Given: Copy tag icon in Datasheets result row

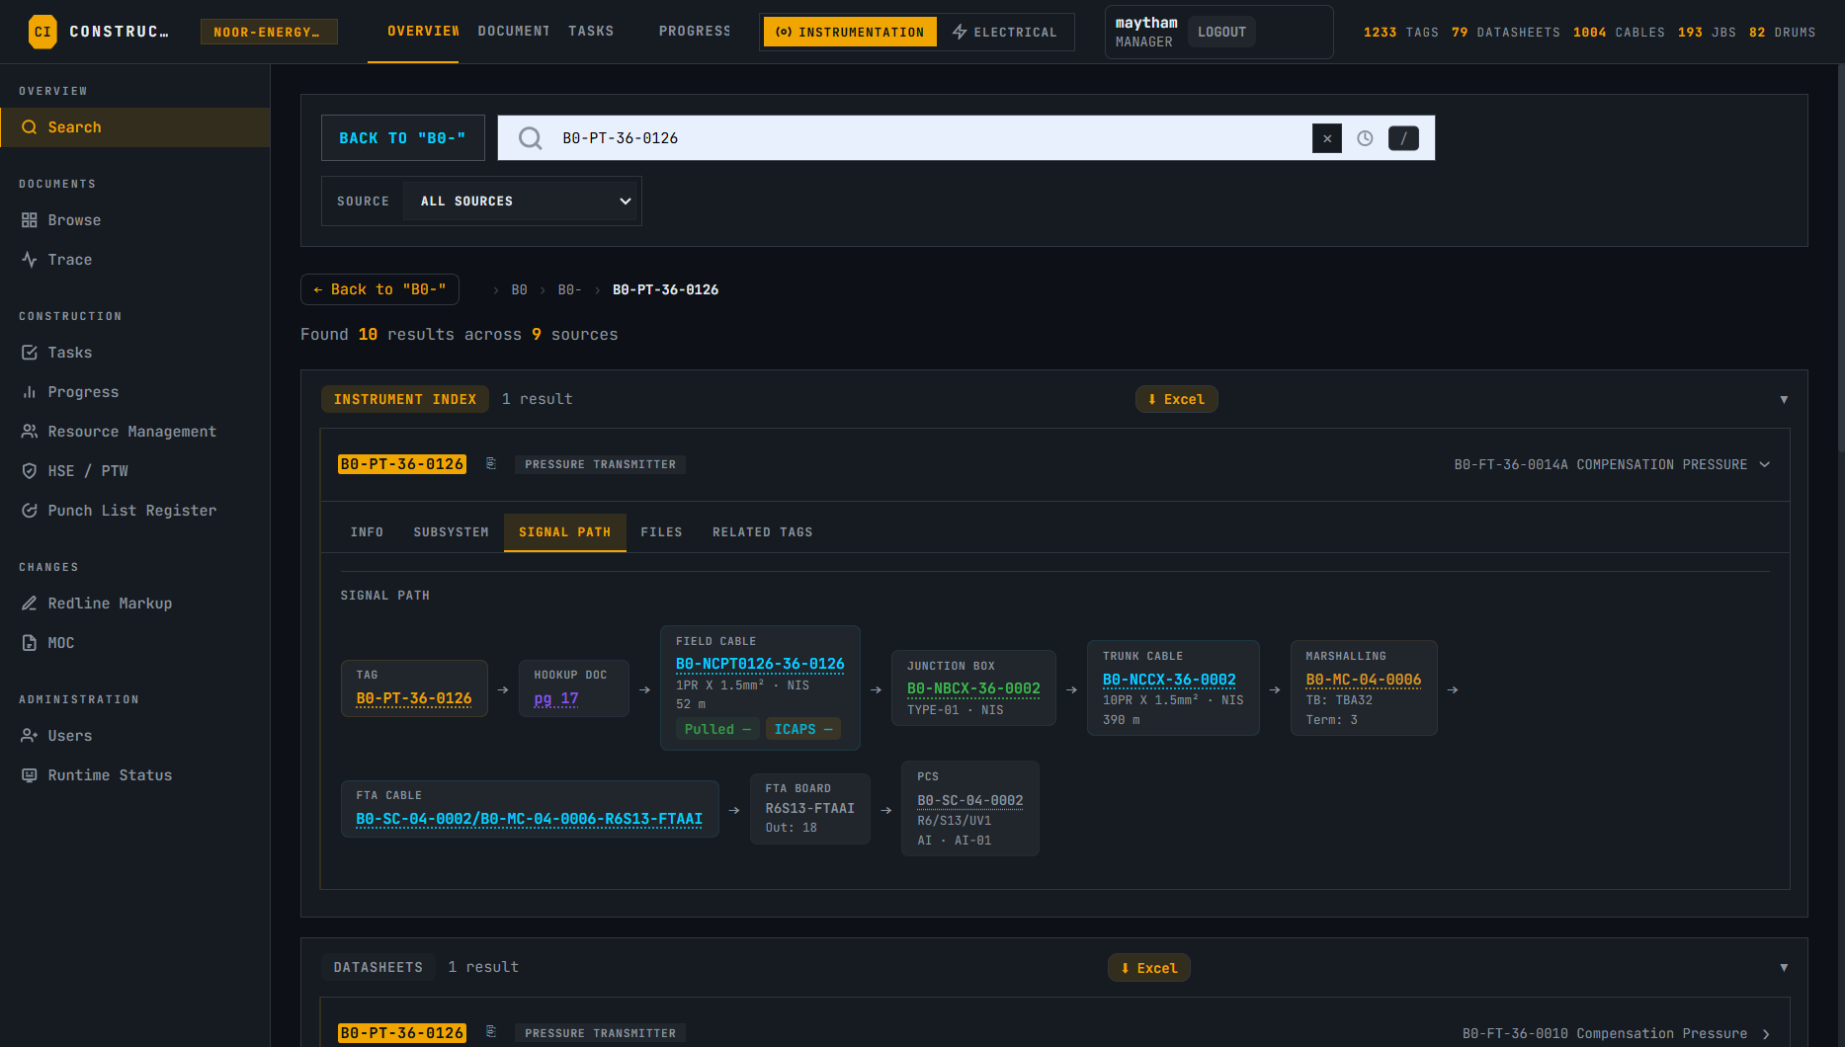Looking at the screenshot, I should click(491, 1032).
